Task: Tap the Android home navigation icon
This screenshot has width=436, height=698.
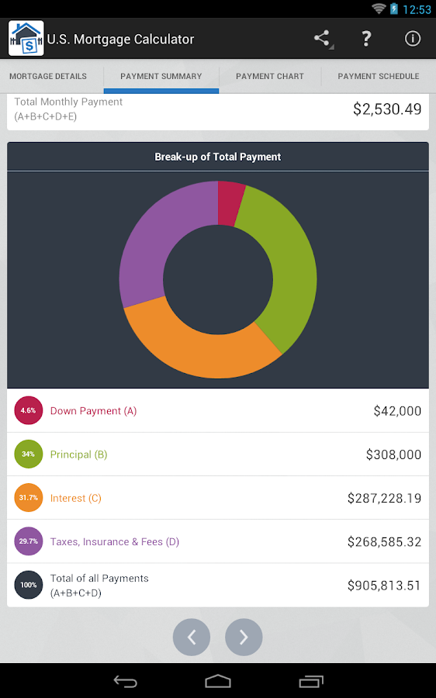Action: pos(218,681)
